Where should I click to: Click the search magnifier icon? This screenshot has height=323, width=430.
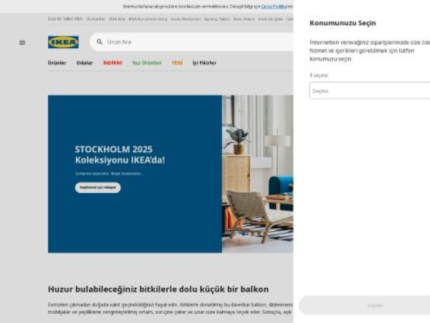pyautogui.click(x=100, y=42)
